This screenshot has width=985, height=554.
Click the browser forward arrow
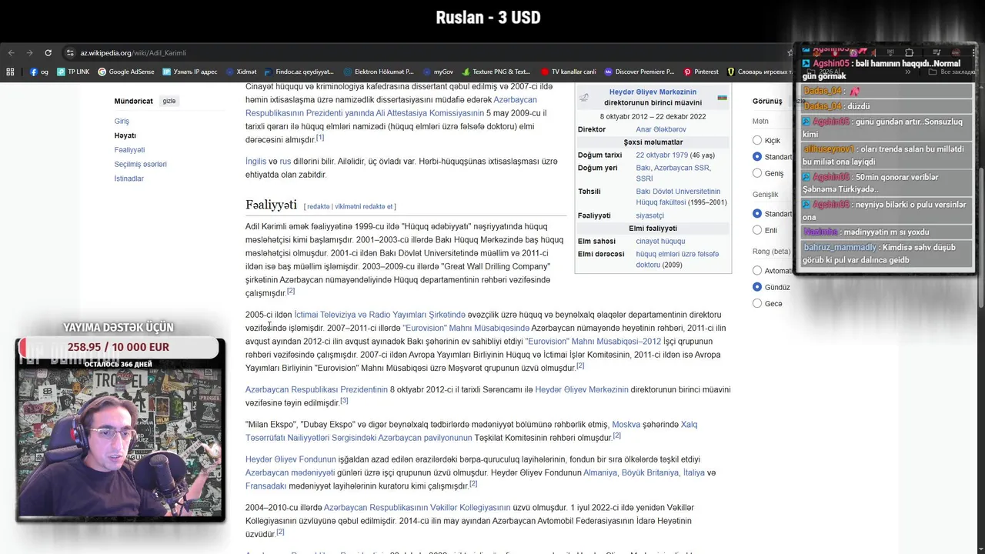click(29, 53)
